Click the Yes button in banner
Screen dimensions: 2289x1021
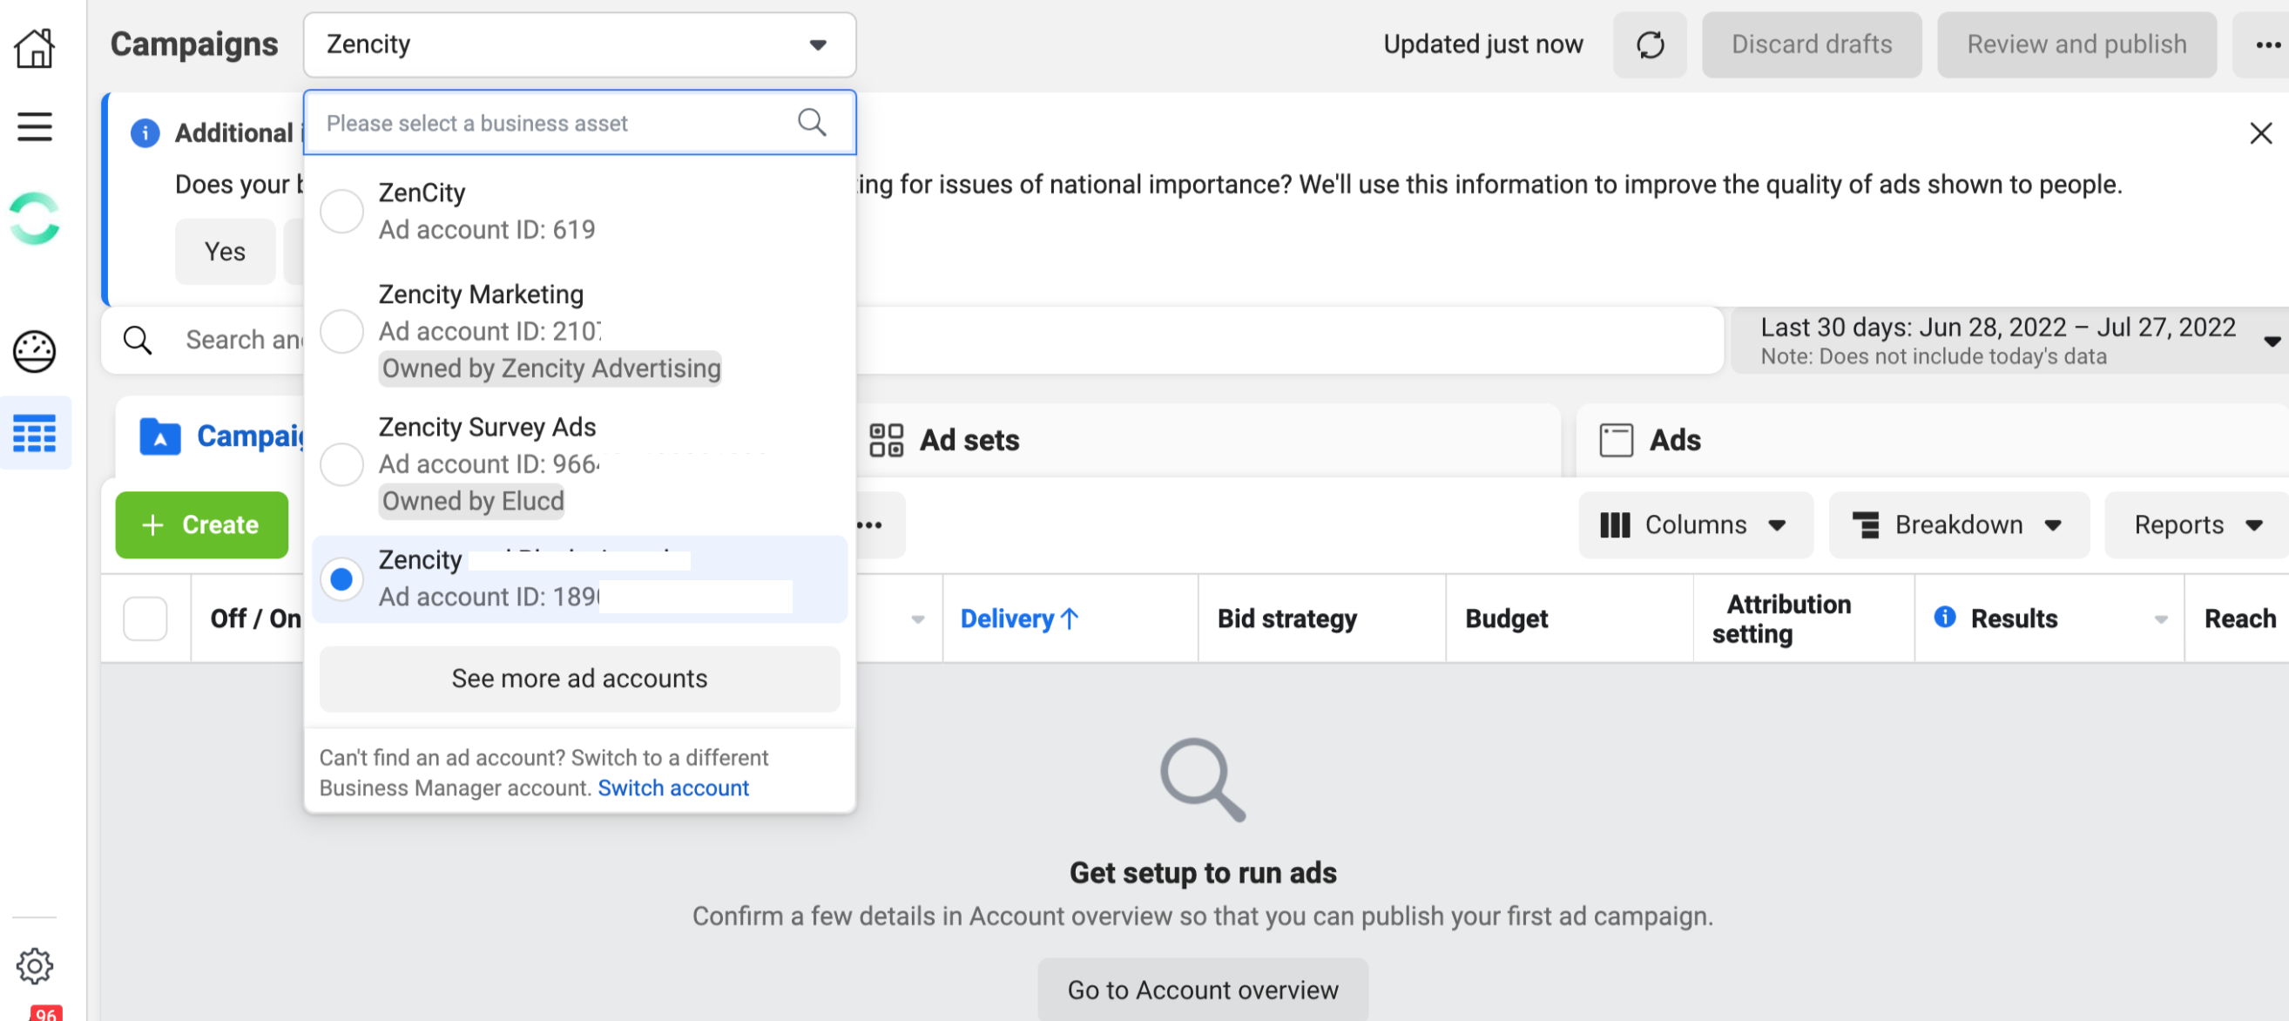click(225, 252)
